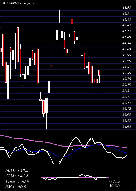
Task: Select the 38.8 price axis label
Action: coord(126,91)
